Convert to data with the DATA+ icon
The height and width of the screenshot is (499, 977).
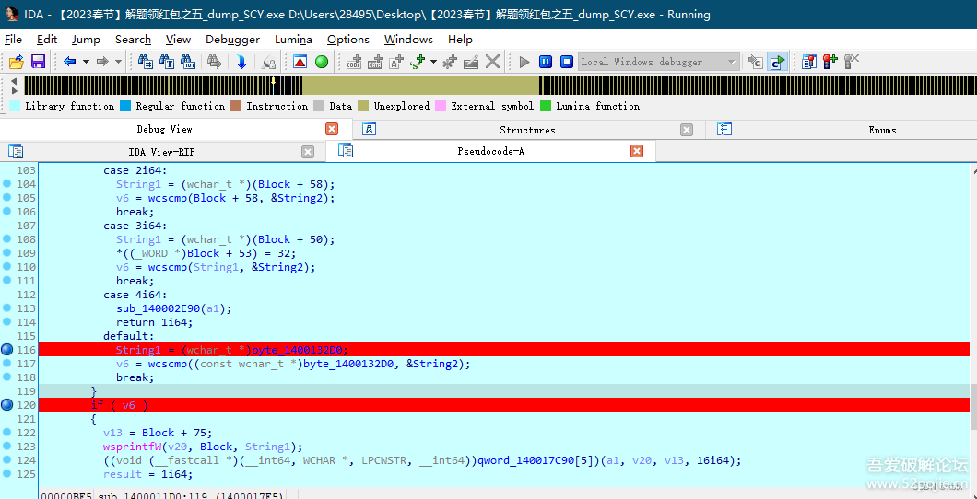(x=375, y=62)
